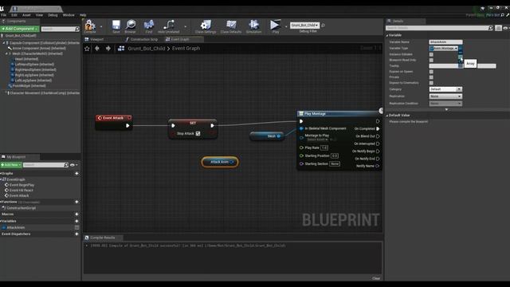This screenshot has width=510, height=287.
Task: Open the Debug Filter dropdown
Action: pos(304,25)
